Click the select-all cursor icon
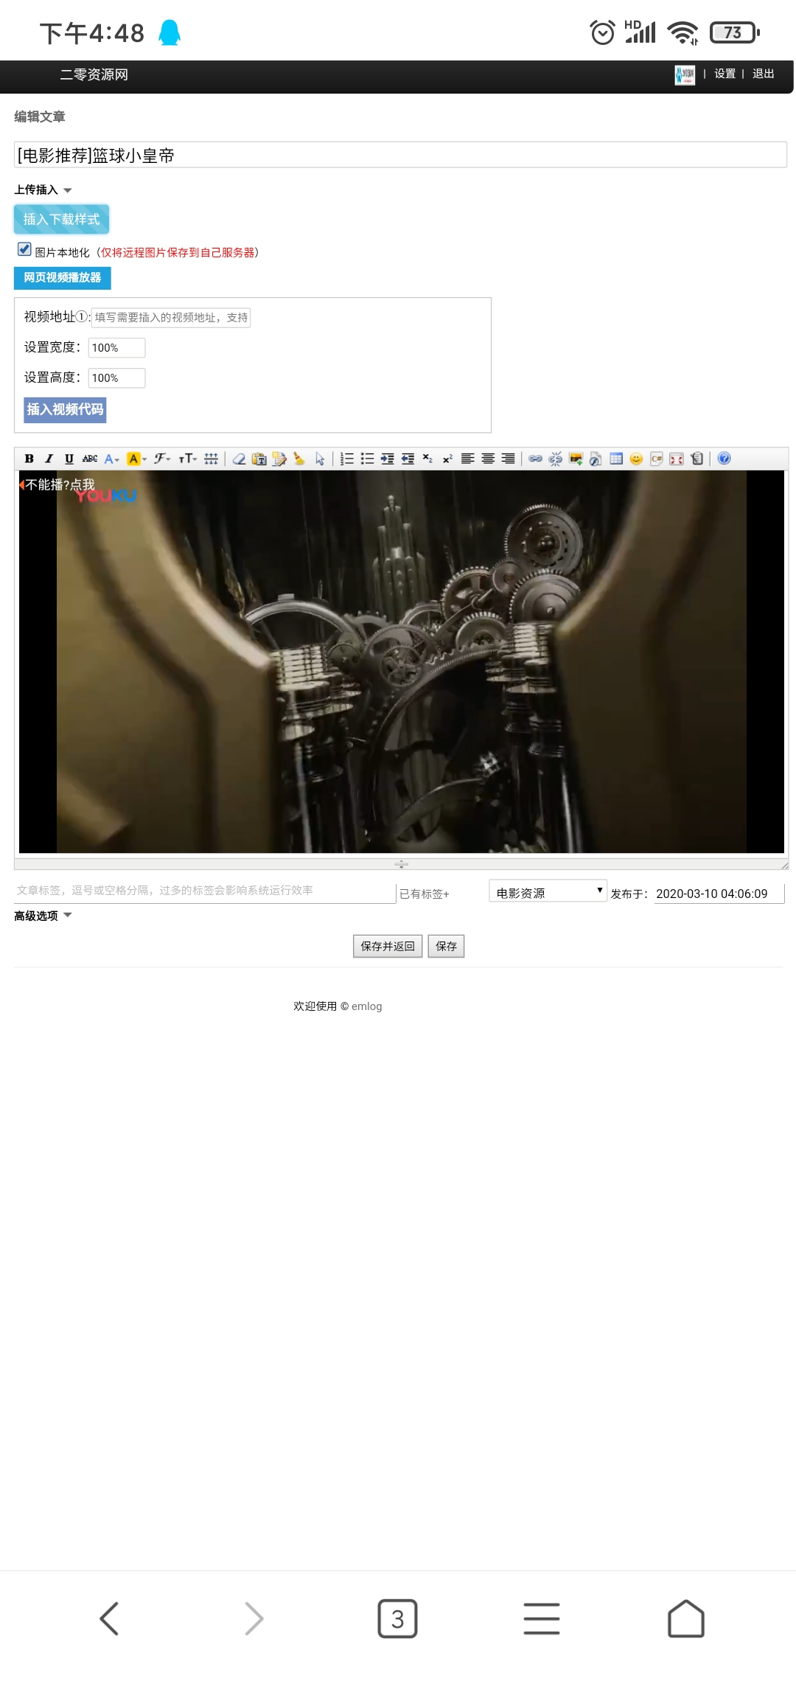Viewport: 796px width, 1681px height. pyautogui.click(x=319, y=459)
